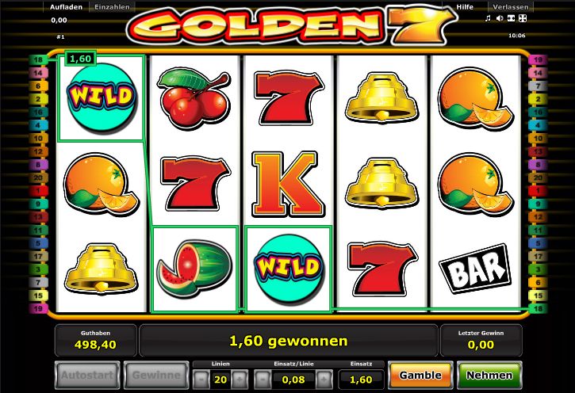This screenshot has height=393, width=575.
Task: Click the fullscreen arrows icon
Action: point(523,18)
